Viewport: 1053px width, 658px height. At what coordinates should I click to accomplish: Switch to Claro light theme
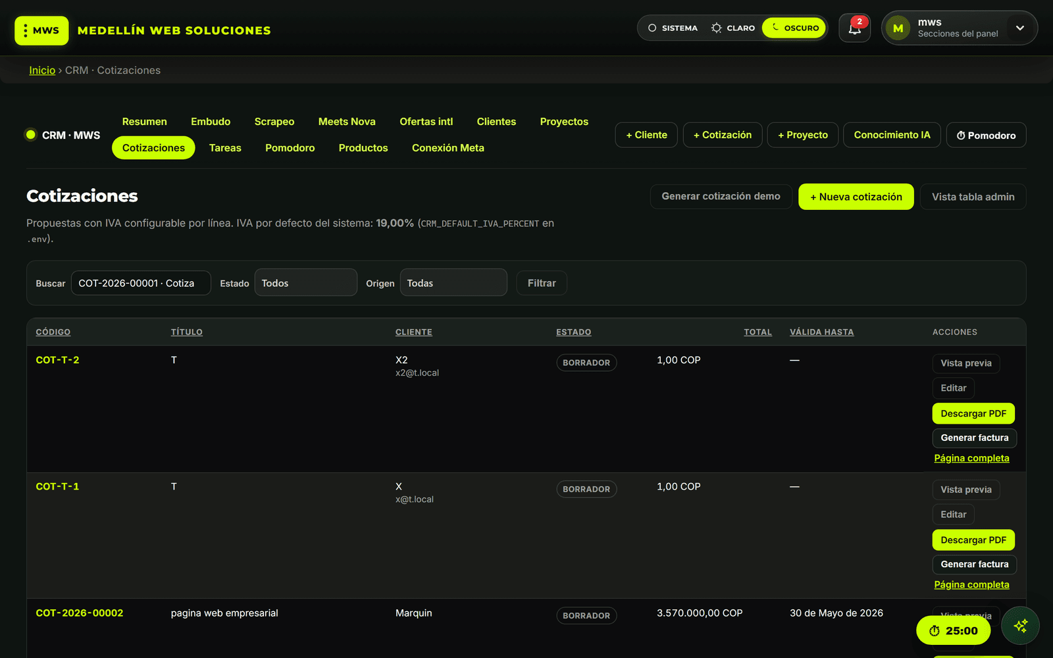pos(732,28)
